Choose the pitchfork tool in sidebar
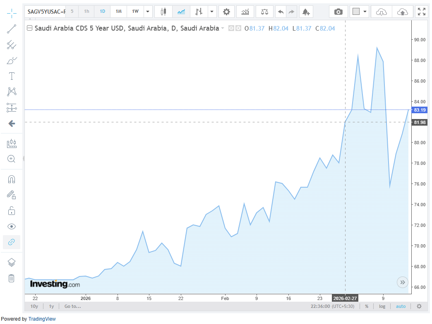The width and height of the screenshot is (432, 324). [12, 45]
